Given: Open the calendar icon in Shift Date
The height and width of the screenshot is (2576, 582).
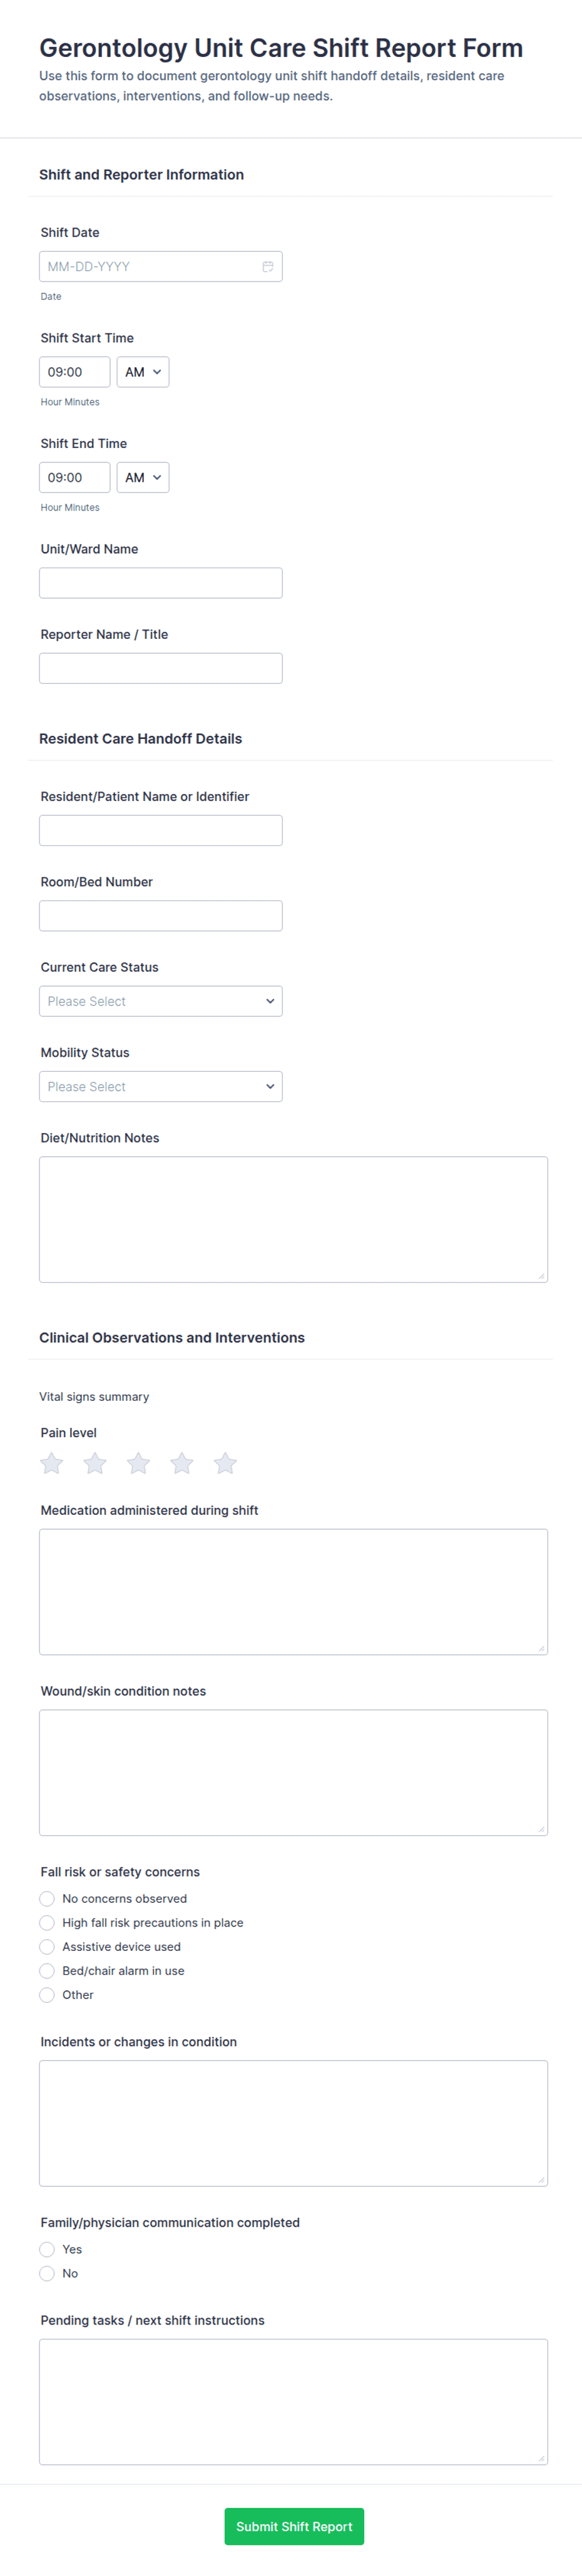Looking at the screenshot, I should 268,266.
